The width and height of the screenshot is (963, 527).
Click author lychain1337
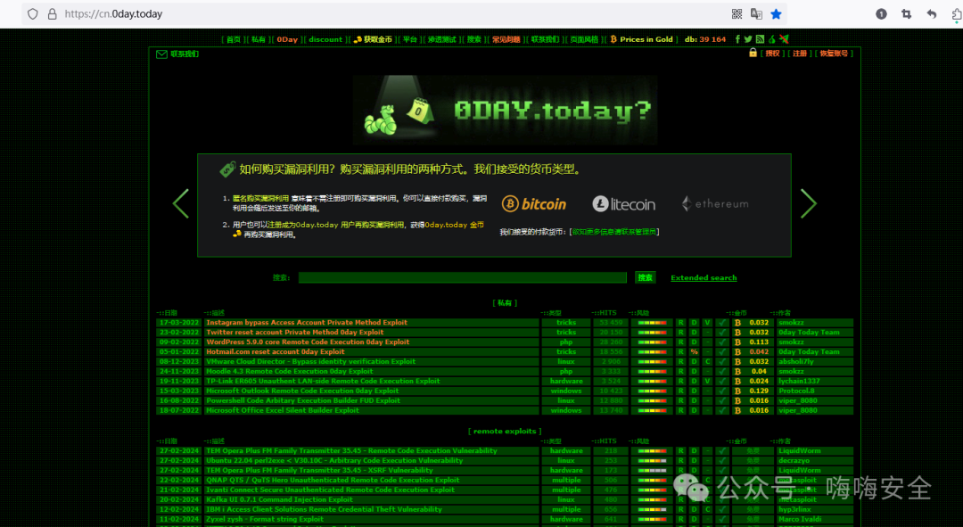pos(799,382)
